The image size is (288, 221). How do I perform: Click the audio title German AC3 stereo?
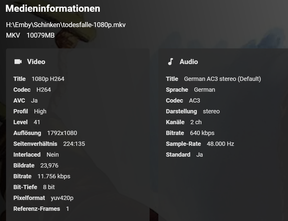(222, 79)
